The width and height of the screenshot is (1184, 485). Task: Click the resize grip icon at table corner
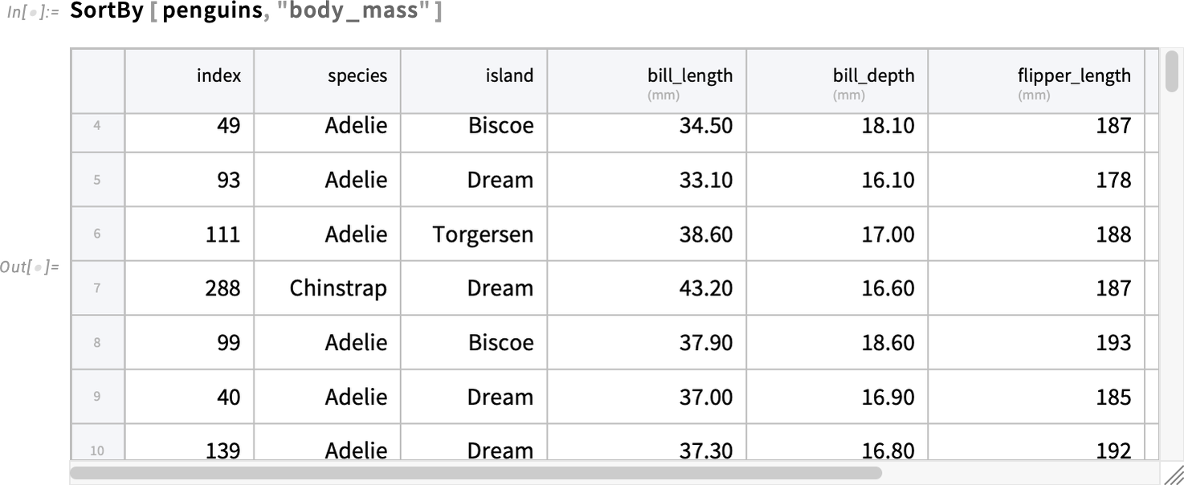(1174, 474)
